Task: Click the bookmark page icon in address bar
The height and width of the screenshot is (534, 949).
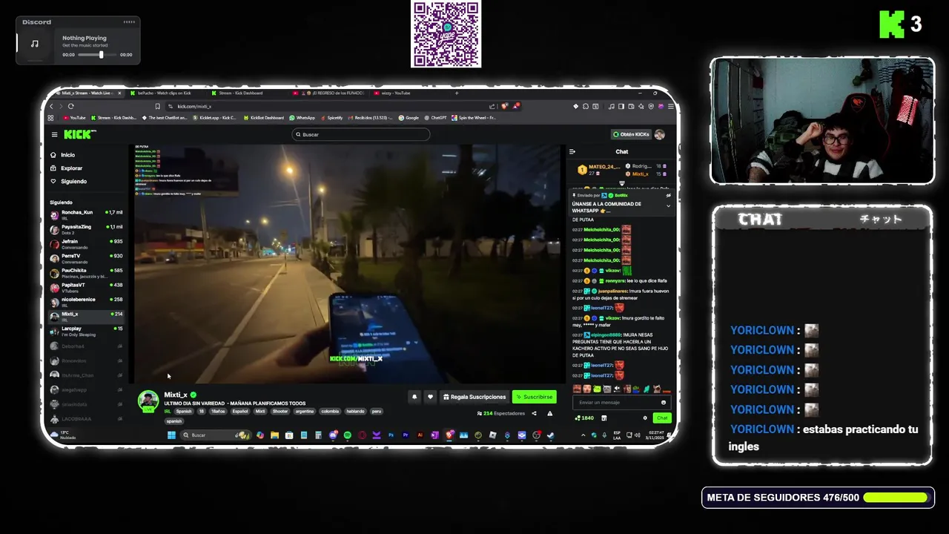Action: pyautogui.click(x=158, y=106)
